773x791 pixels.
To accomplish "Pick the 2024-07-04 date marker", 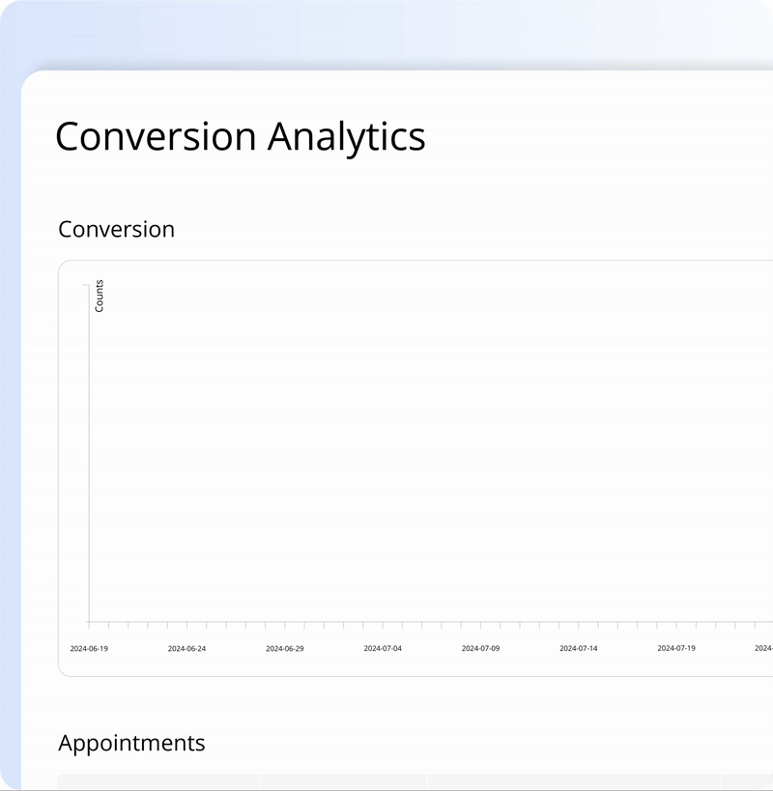I will pyautogui.click(x=383, y=648).
